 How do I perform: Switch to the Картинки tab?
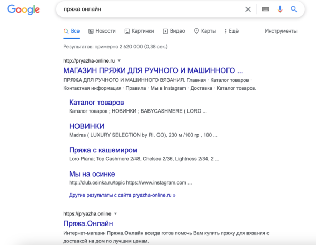click(139, 31)
